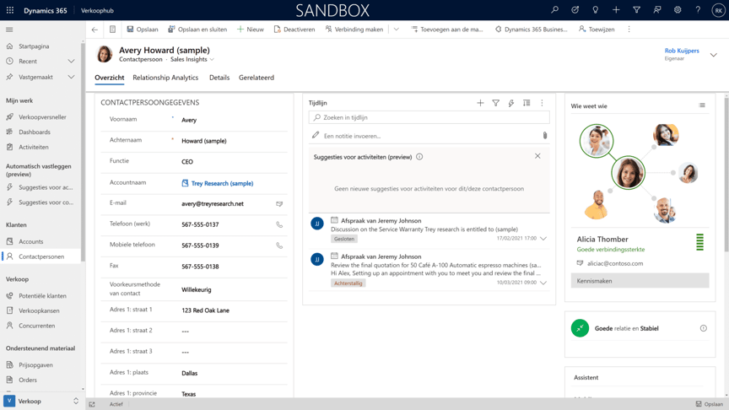Image resolution: width=729 pixels, height=410 pixels.
Task: Open the Gerelateerd tab
Action: click(256, 78)
